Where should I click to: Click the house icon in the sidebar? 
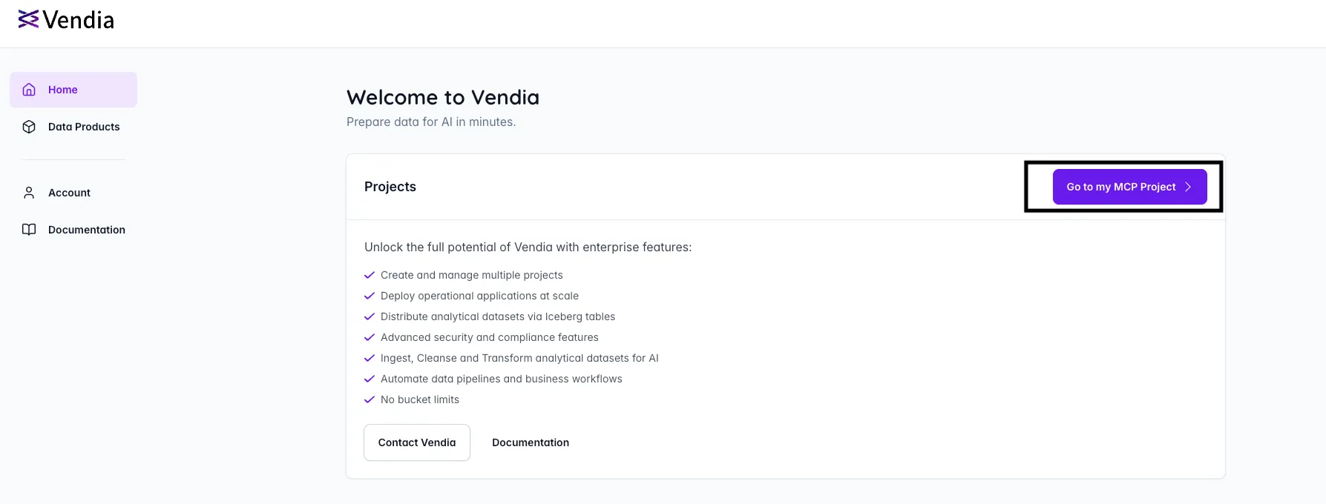point(29,90)
